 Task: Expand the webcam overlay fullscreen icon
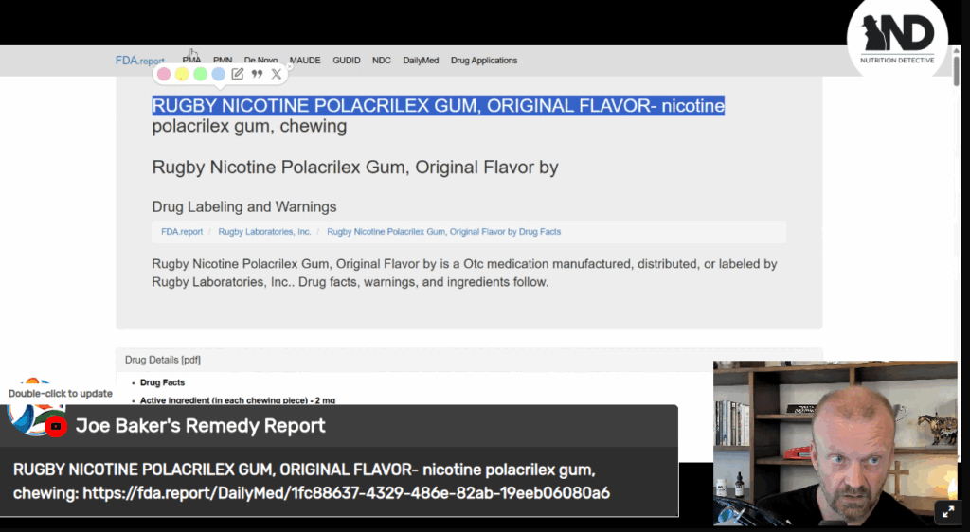pyautogui.click(x=947, y=511)
